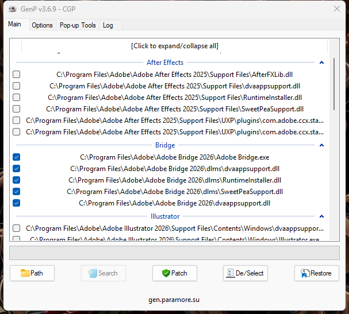Screen dimensions: 349x314
Task: Check Illustrator 2026 Windows\dvaappsuppor... checkbox
Action: pyautogui.click(x=17, y=228)
